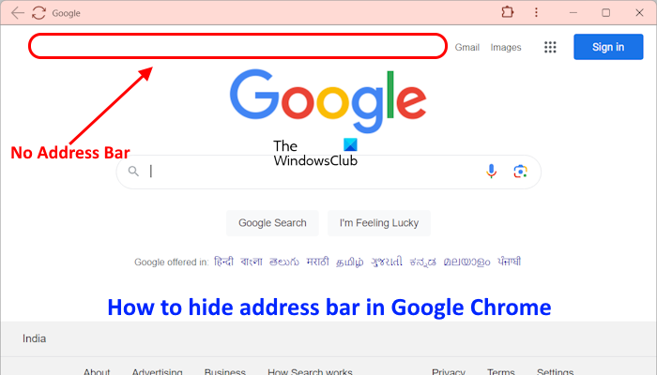Viewport: 657px width, 375px height.
Task: Click the back arrow icon
Action: (18, 13)
